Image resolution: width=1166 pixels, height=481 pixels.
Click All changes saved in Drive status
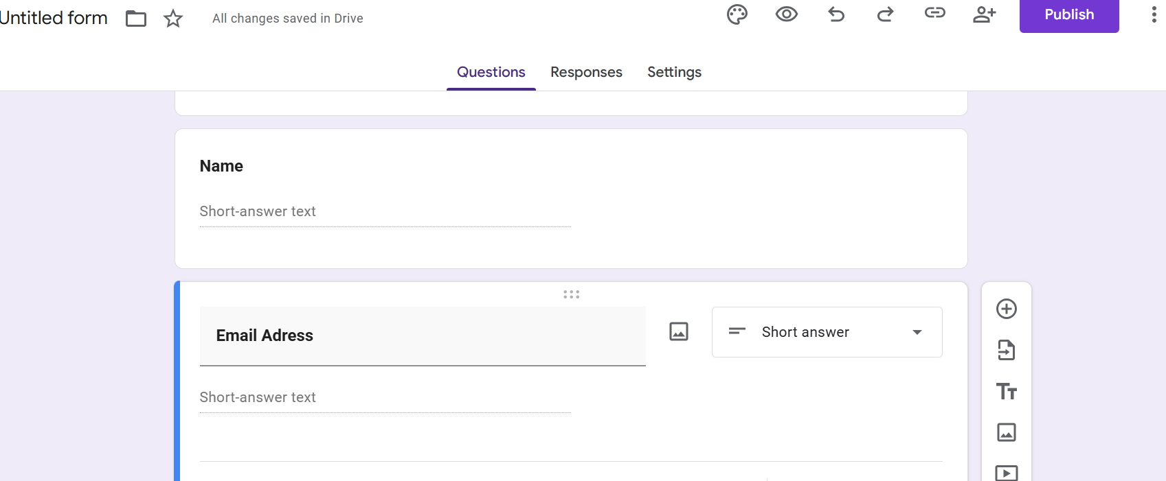click(x=288, y=19)
